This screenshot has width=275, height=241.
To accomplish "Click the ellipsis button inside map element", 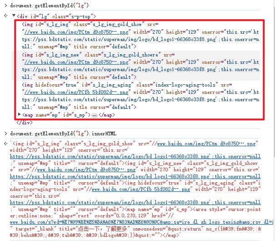I will (x=95, y=116).
